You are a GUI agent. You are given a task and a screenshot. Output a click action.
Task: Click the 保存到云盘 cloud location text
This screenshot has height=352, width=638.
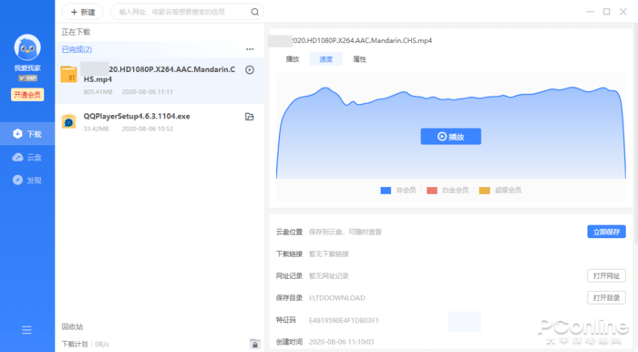(345, 232)
